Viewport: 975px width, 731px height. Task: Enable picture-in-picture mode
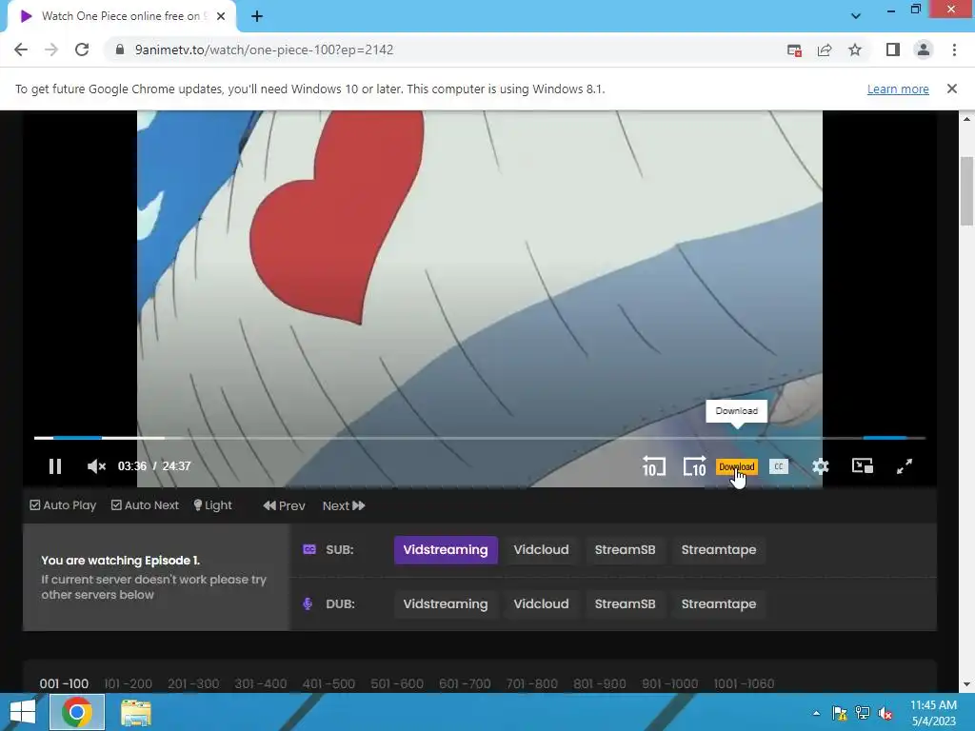pyautogui.click(x=863, y=466)
